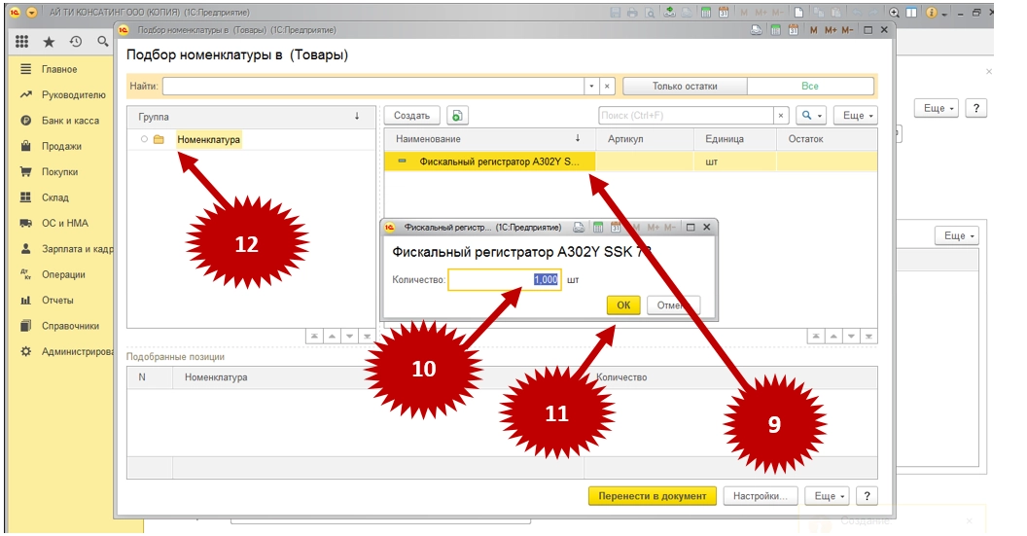Click the green copy icon beside Создать
The image size is (1027, 536).
pos(457,116)
